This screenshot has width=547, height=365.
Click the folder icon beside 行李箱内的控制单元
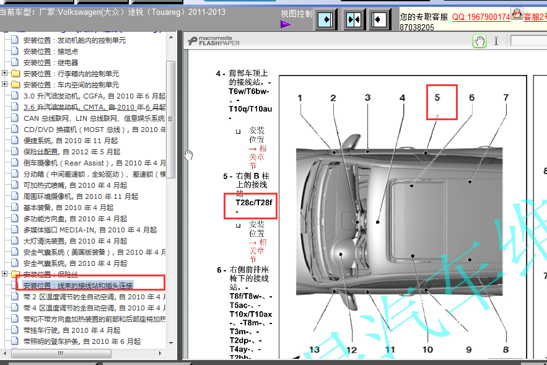pos(15,74)
